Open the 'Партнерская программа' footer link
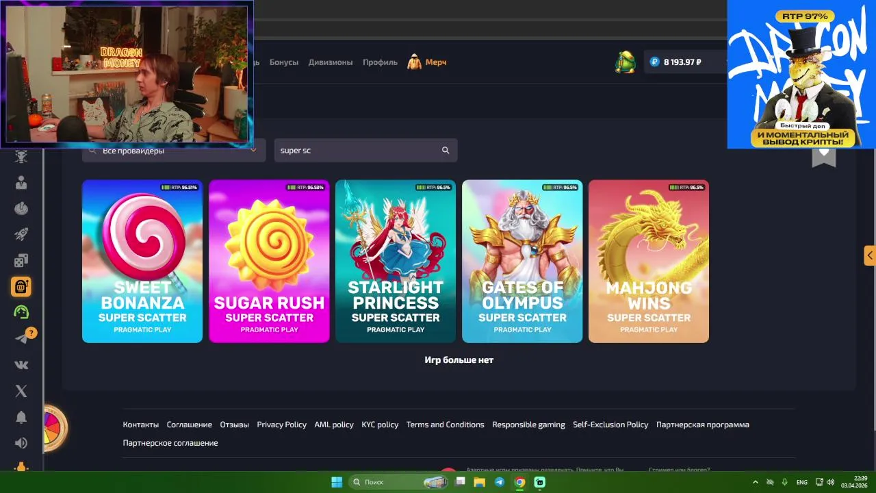 tap(703, 425)
